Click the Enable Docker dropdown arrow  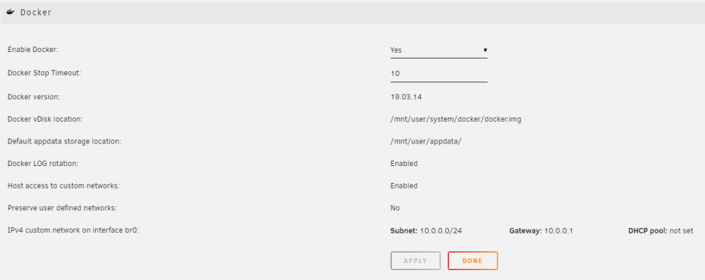[485, 50]
